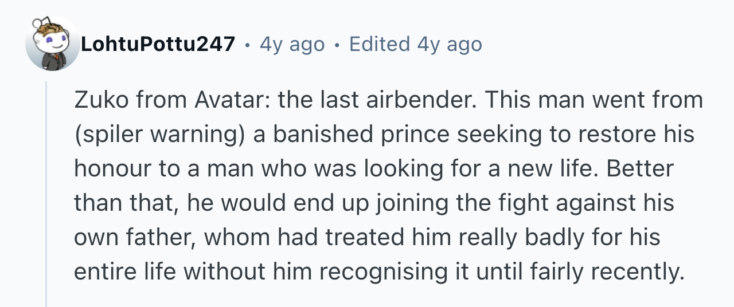This screenshot has height=307, width=734.
Task: Click the dot separator before "Edited"
Action: (337, 44)
